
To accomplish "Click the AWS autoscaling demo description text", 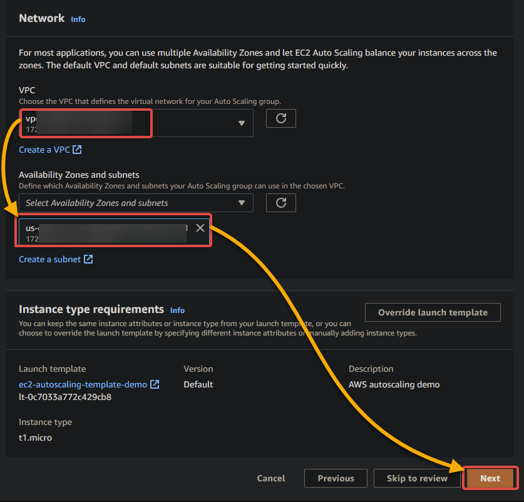I will 394,385.
